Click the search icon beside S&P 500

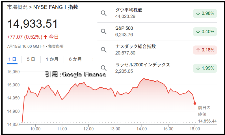point(104,31)
